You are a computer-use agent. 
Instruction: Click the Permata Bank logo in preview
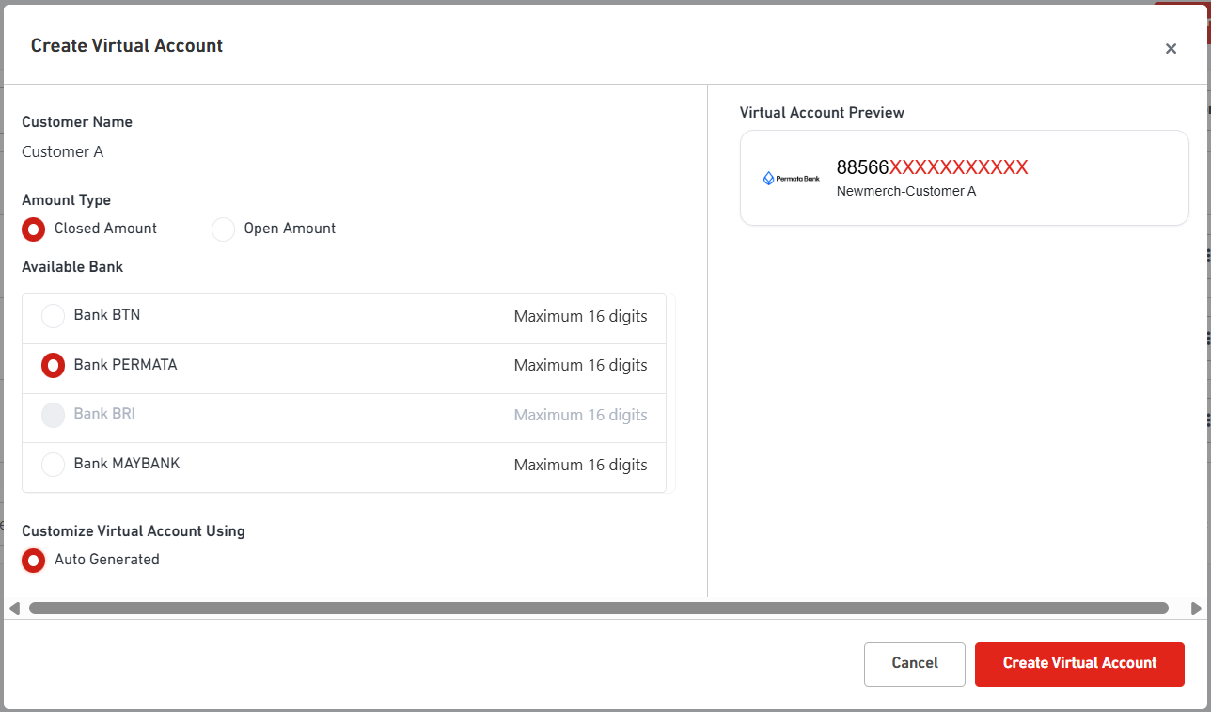(x=791, y=178)
